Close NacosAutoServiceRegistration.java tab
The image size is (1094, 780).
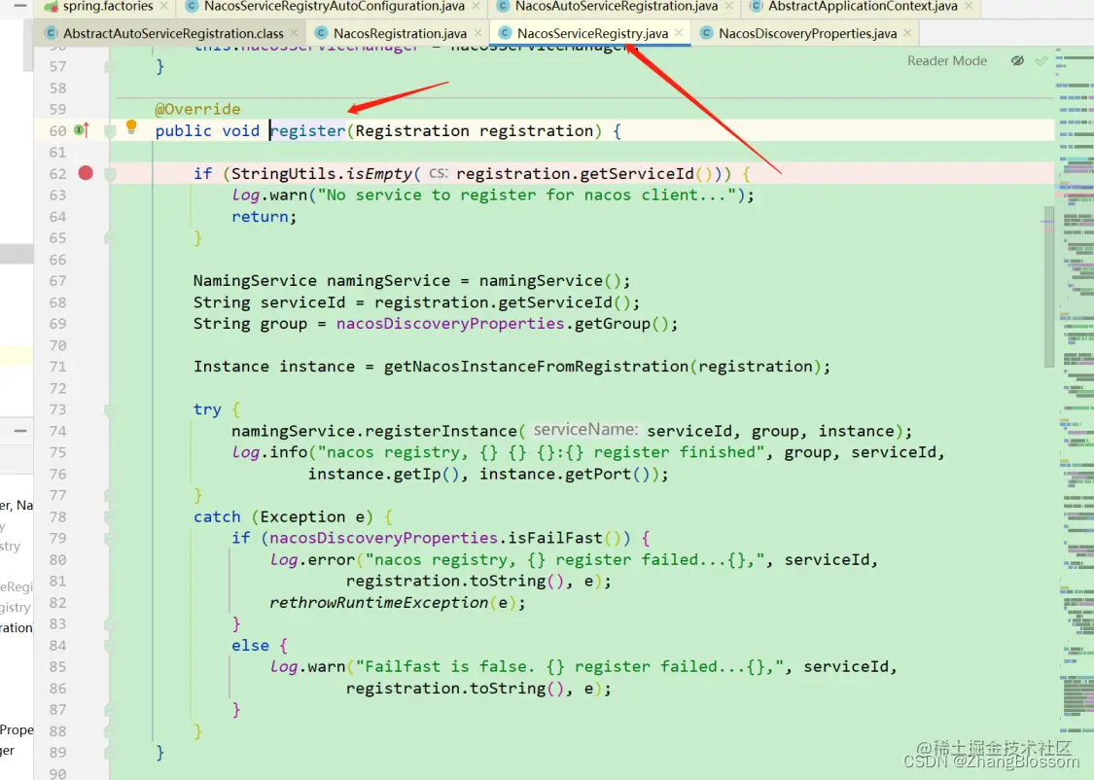[x=728, y=6]
